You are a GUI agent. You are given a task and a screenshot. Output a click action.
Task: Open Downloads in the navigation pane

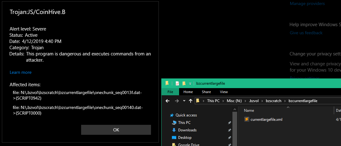[x=187, y=130]
